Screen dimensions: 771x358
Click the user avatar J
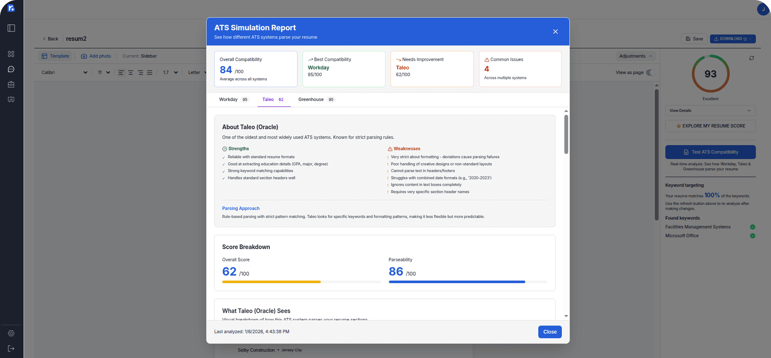(x=763, y=9)
